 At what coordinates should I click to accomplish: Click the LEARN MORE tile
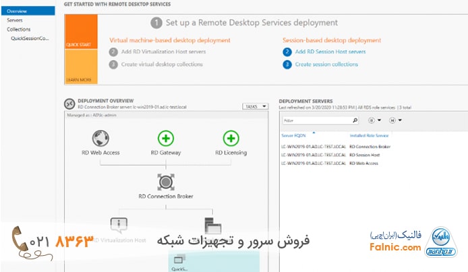pyautogui.click(x=78, y=79)
